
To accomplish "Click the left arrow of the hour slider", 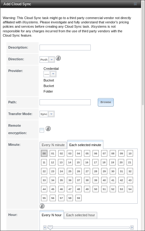I will pos(45,228).
